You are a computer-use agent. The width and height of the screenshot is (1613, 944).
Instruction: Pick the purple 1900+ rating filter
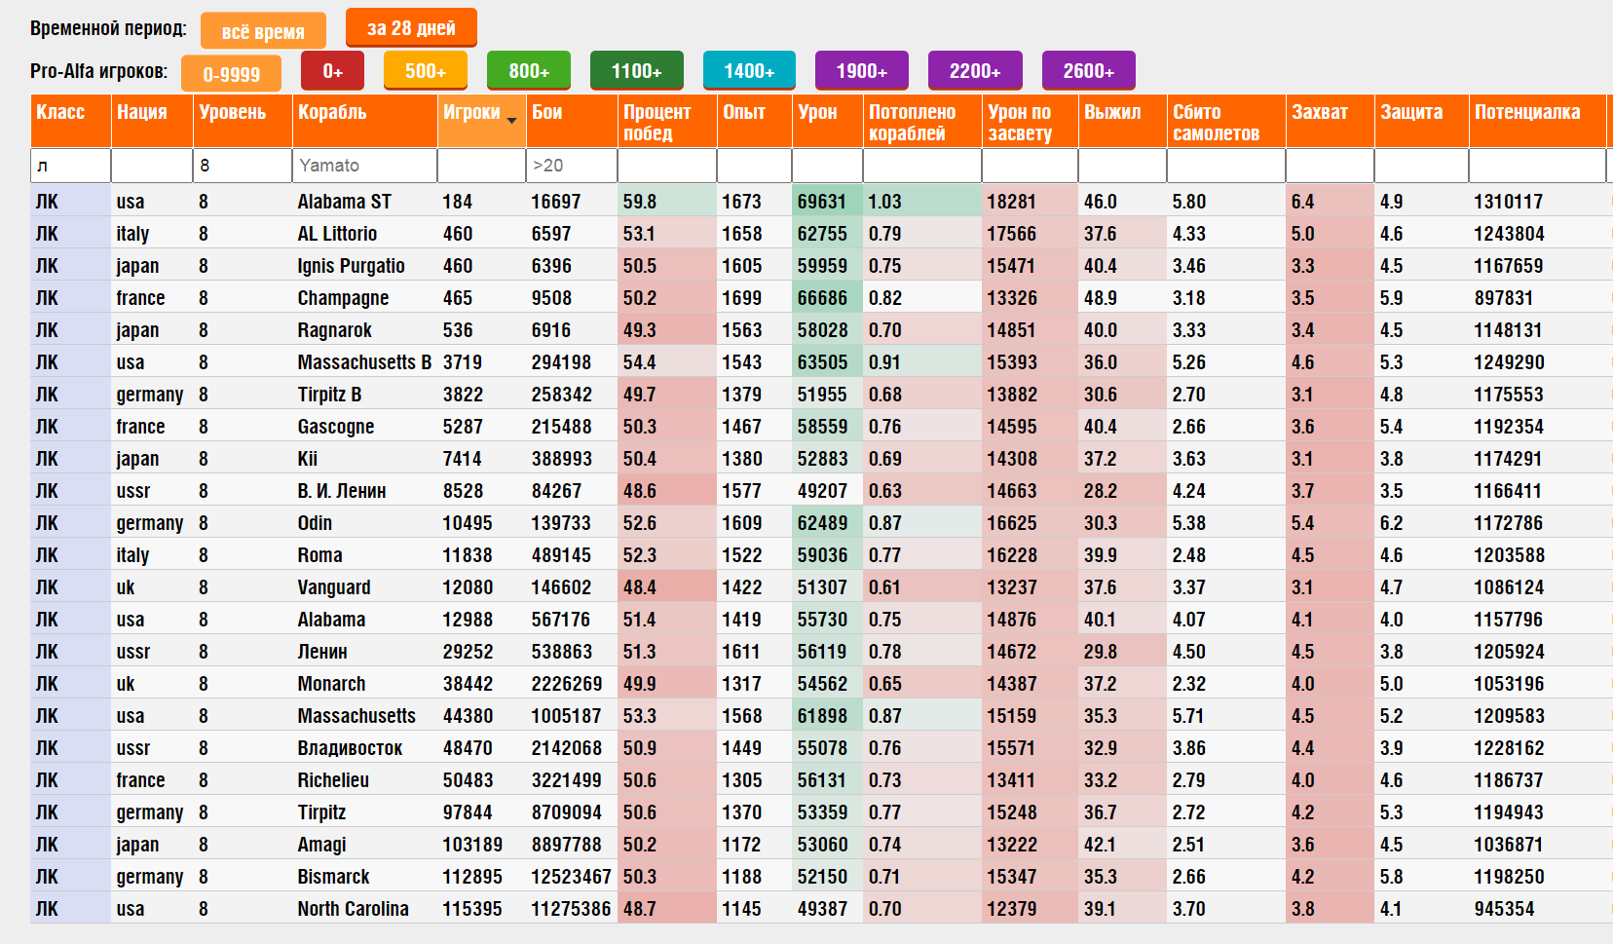pyautogui.click(x=861, y=71)
